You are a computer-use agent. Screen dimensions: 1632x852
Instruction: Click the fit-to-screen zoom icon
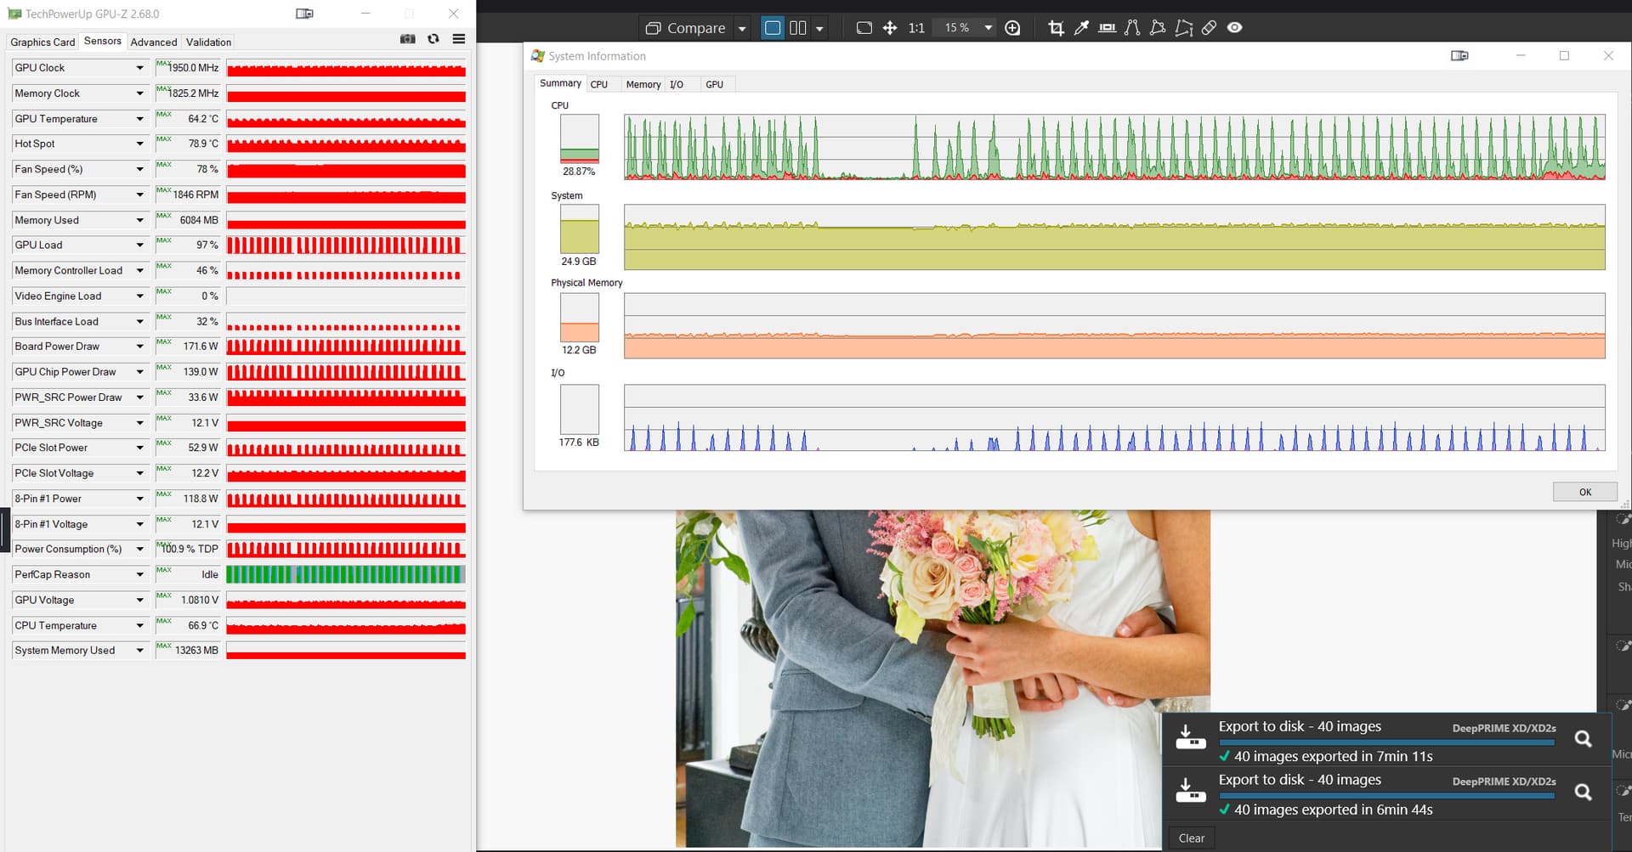pyautogui.click(x=864, y=28)
